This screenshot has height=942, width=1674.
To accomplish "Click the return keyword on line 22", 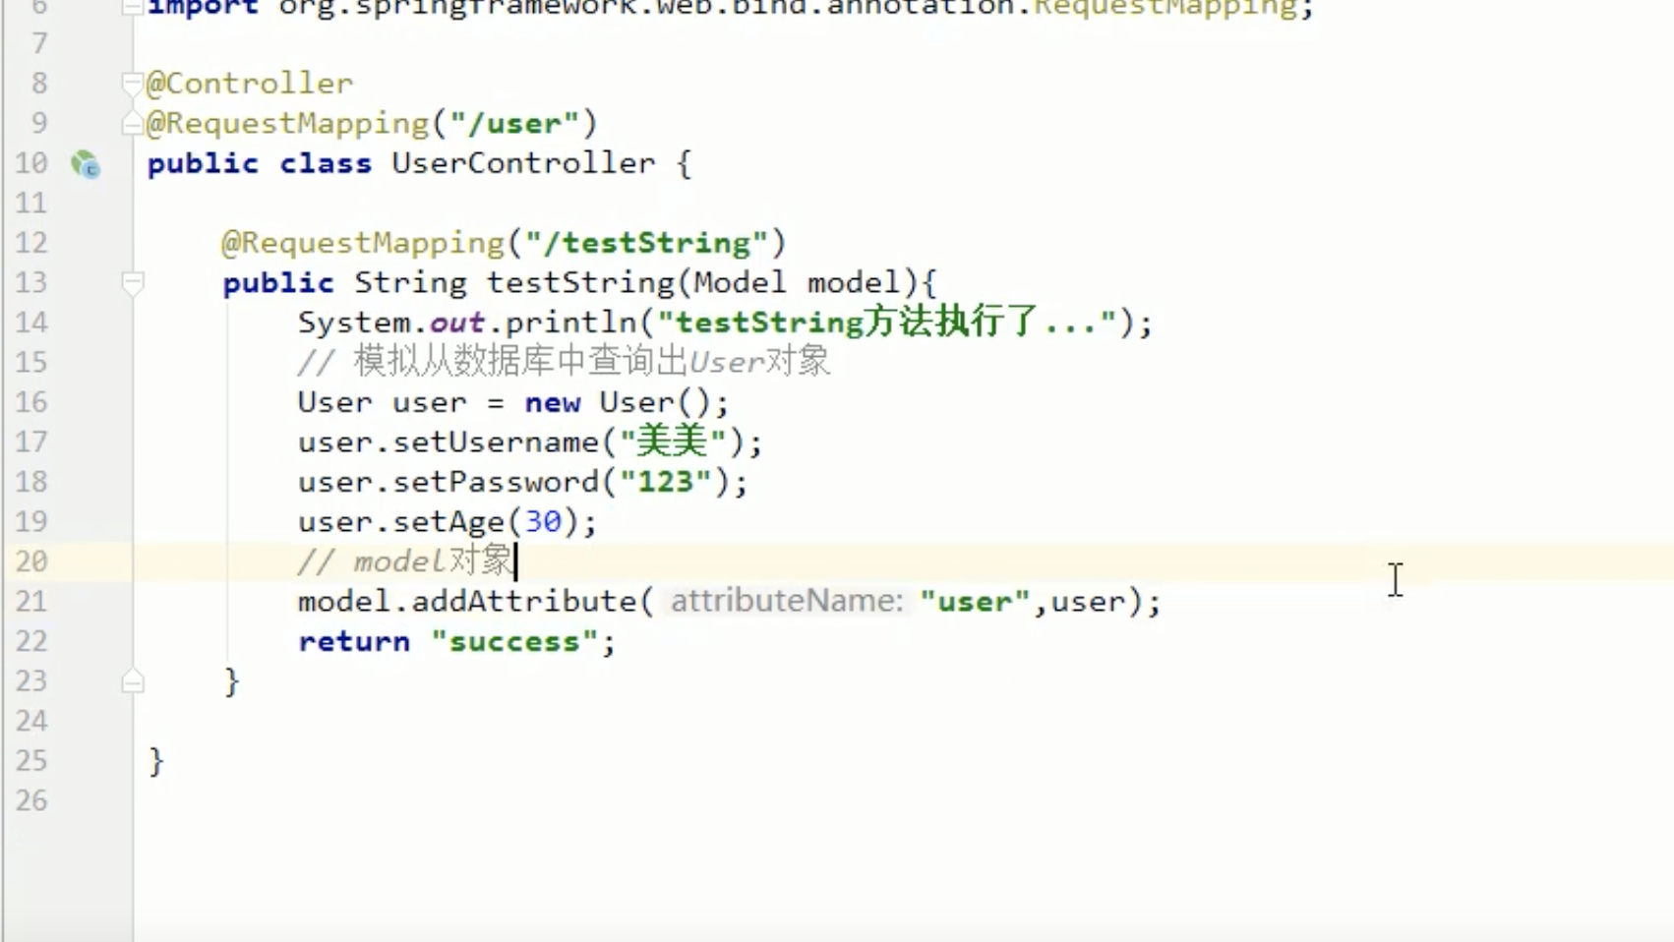I will click(354, 641).
